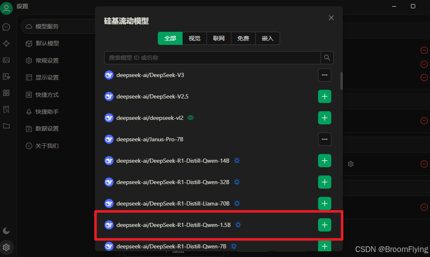This screenshot has width=430, height=257.
Task: Switch theme with the moon icon
Action: point(6,231)
